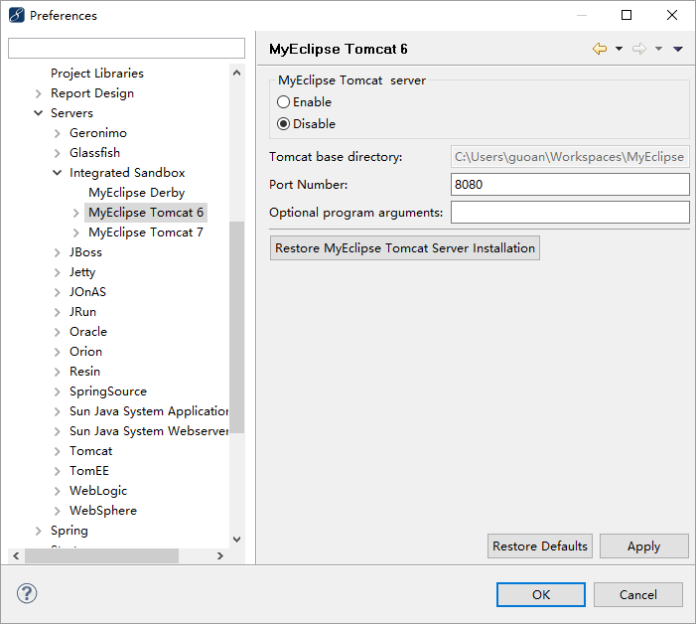Viewport: 696px width, 624px height.
Task: Expand the WebLogic node
Action: [x=57, y=491]
